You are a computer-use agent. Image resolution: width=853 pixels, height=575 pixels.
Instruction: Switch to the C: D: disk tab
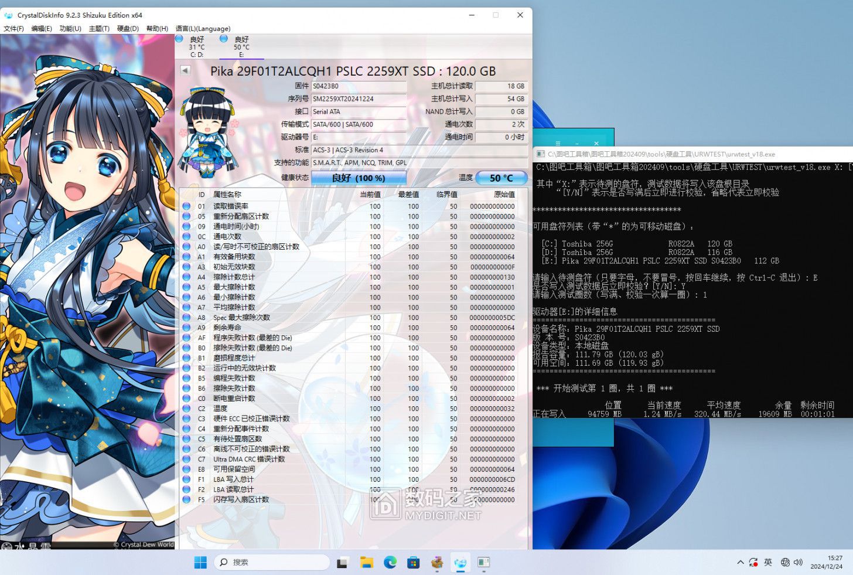(x=196, y=47)
